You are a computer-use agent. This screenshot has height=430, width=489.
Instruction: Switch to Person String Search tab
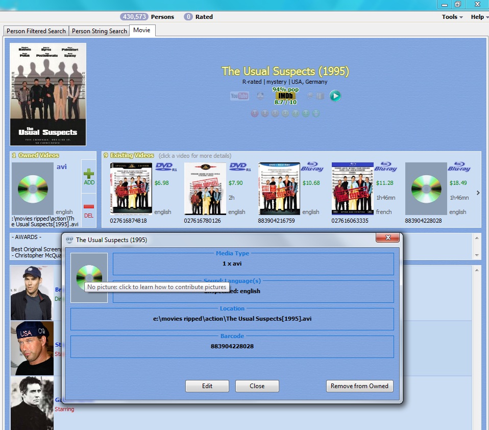coord(99,31)
